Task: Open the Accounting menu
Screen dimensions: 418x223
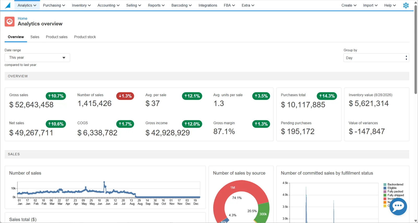Action: [x=108, y=5]
